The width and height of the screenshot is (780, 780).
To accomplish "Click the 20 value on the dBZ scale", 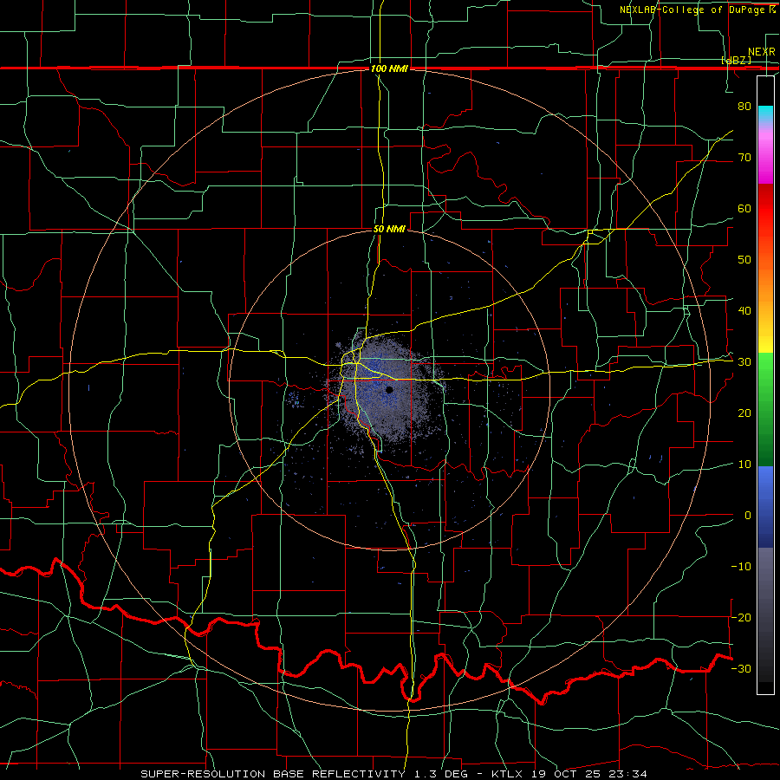I will point(744,413).
